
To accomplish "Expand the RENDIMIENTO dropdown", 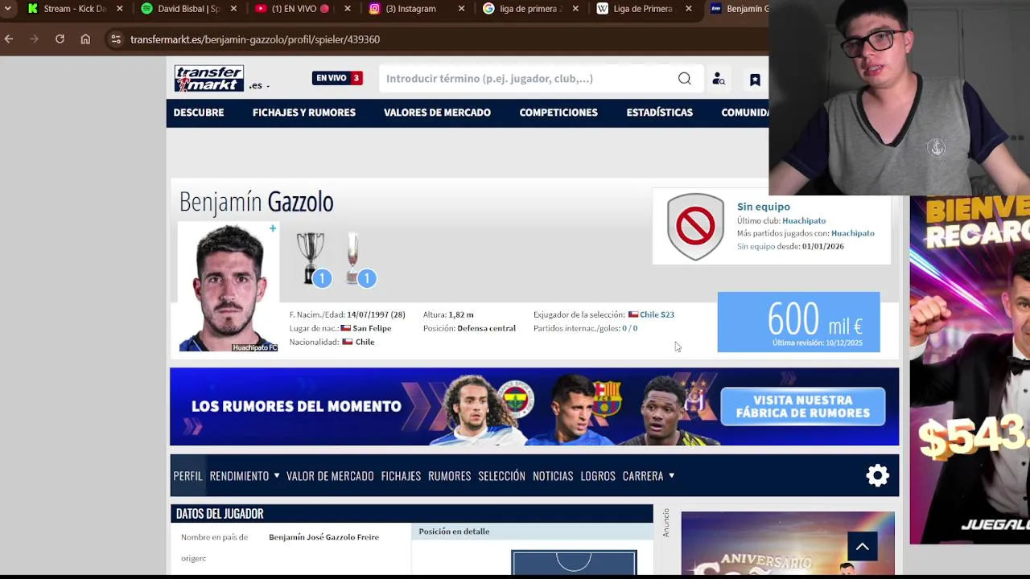I will (x=245, y=476).
